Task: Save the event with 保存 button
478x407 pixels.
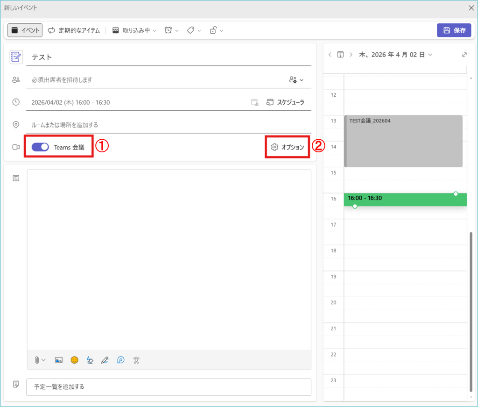Action: 454,30
